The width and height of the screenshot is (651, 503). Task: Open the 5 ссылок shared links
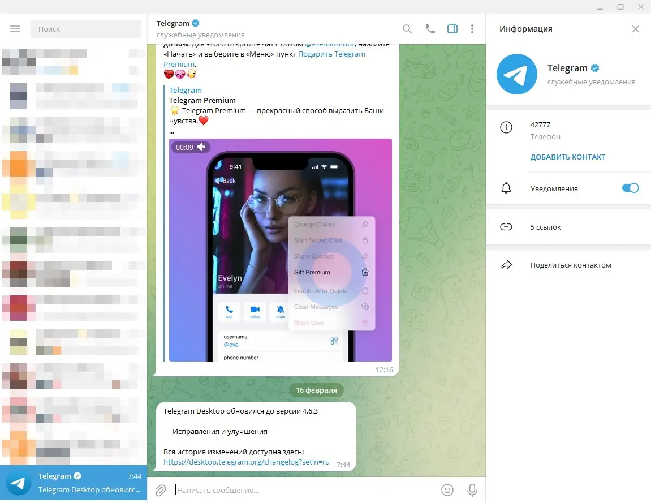(x=568, y=227)
